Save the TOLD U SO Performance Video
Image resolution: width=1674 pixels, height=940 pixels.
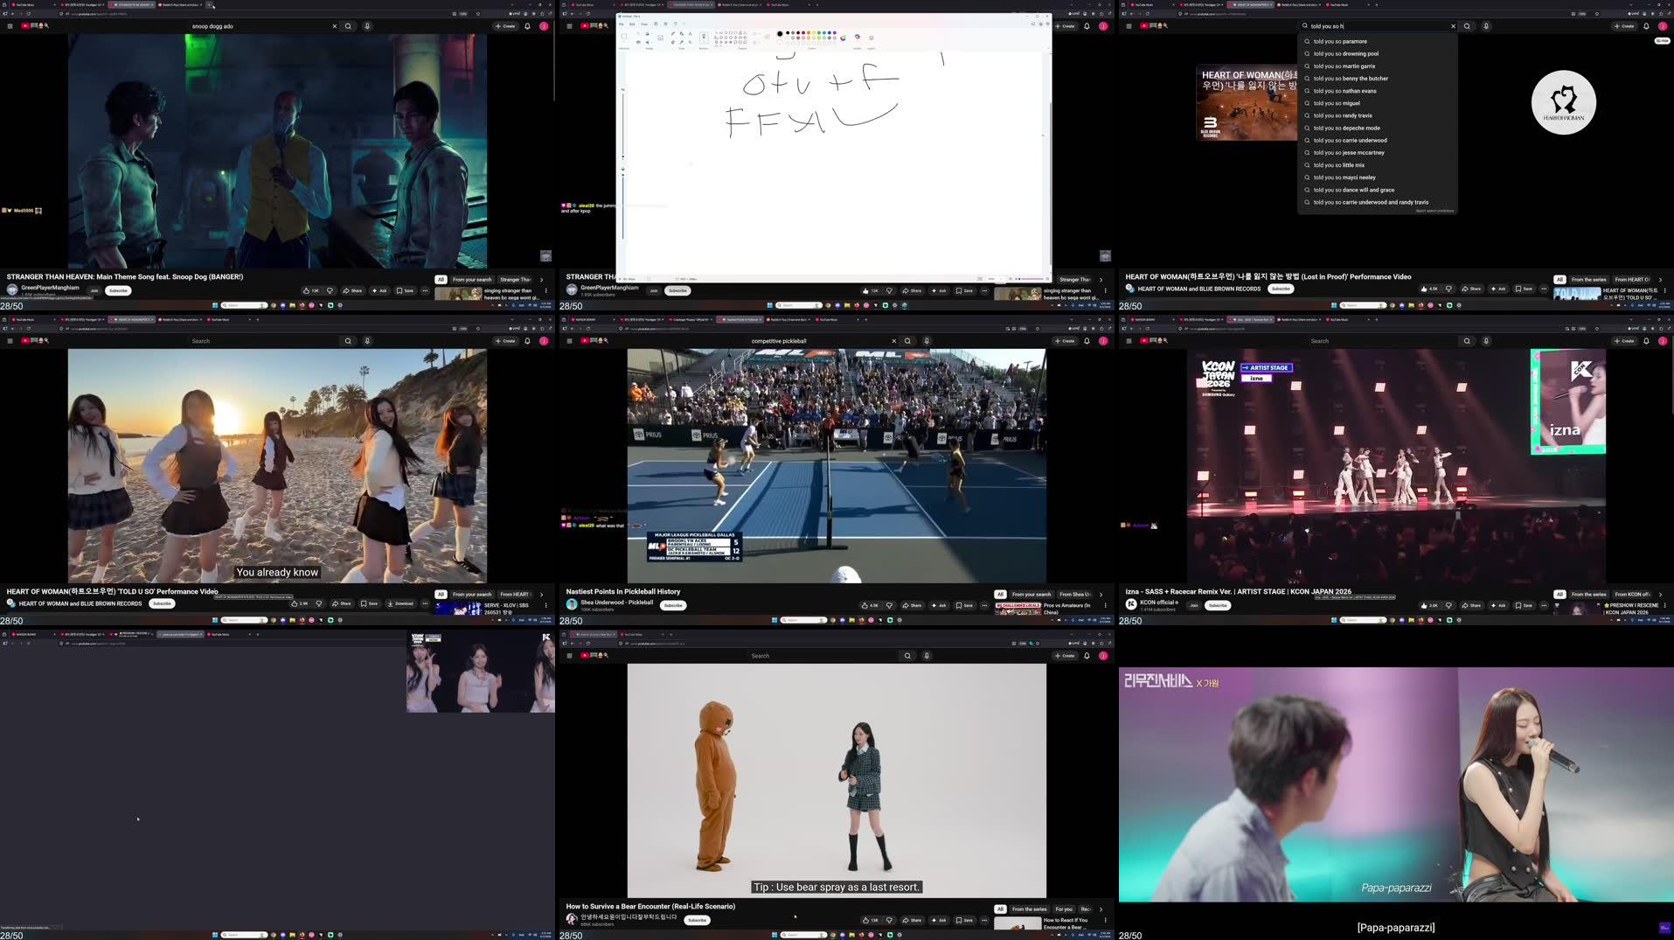click(x=369, y=603)
